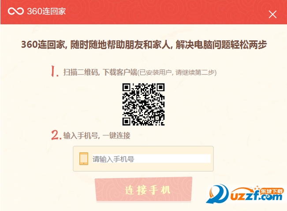Image resolution: width=287 pixels, height=211 pixels.
Task: Click the QR code's bottom-left finder square
Action: tap(126, 122)
